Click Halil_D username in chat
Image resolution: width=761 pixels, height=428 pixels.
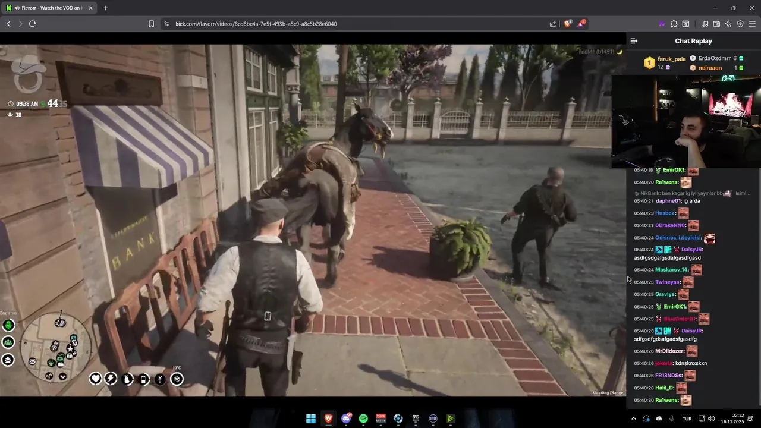click(665, 388)
